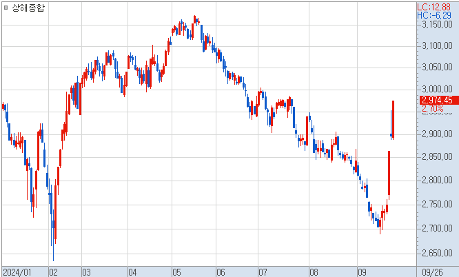This screenshot has height=277, width=459.
Task: Click the red 2,974.45 current price tag
Action: 436,100
